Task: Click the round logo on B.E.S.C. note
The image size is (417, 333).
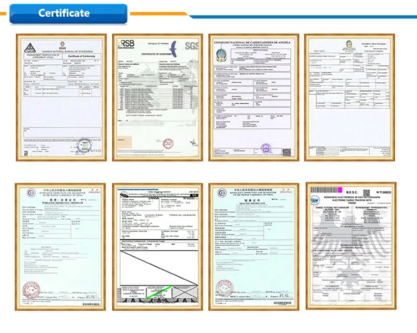Action: pyautogui.click(x=315, y=200)
